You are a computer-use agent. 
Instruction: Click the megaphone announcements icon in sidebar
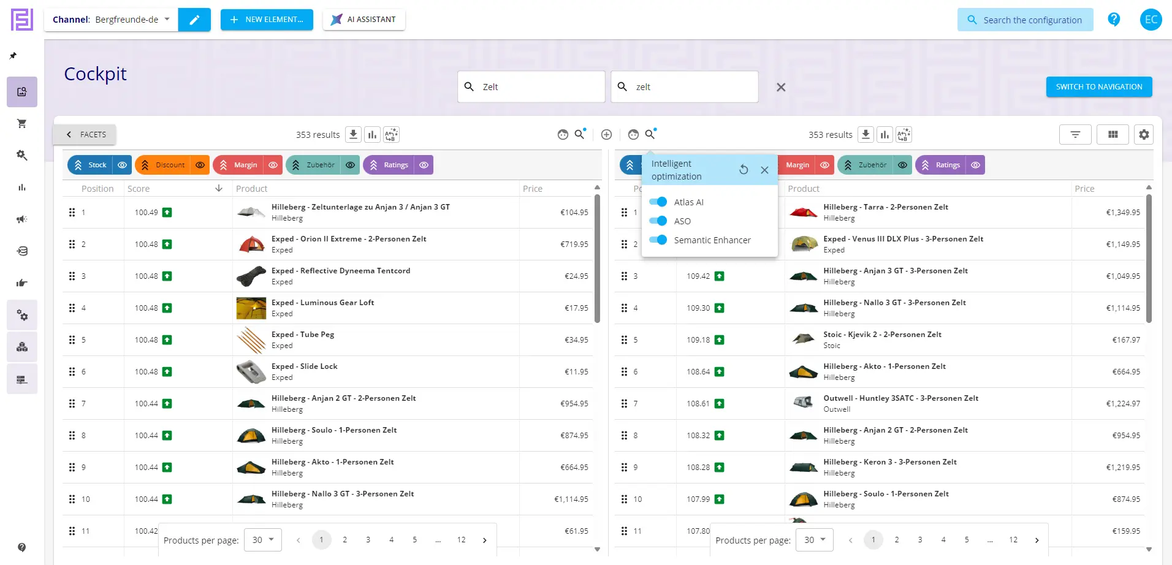click(22, 219)
